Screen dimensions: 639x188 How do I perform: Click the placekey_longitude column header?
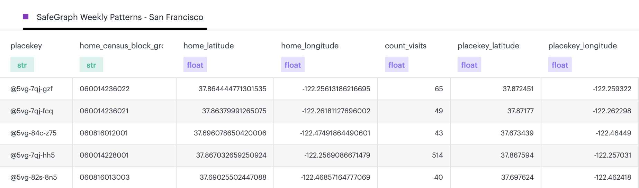582,46
